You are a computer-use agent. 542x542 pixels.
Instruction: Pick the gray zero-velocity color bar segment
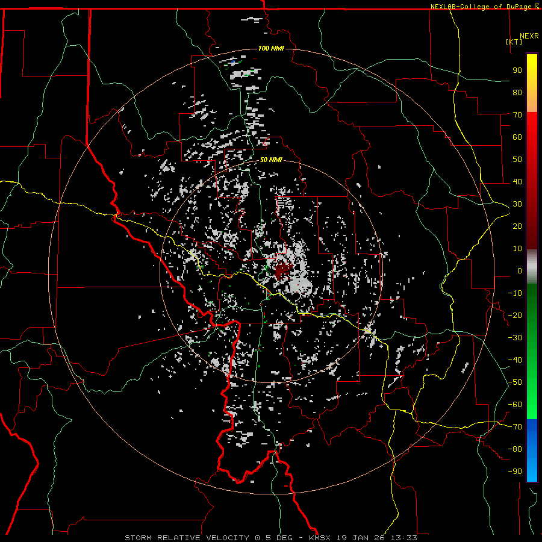[x=532, y=267]
